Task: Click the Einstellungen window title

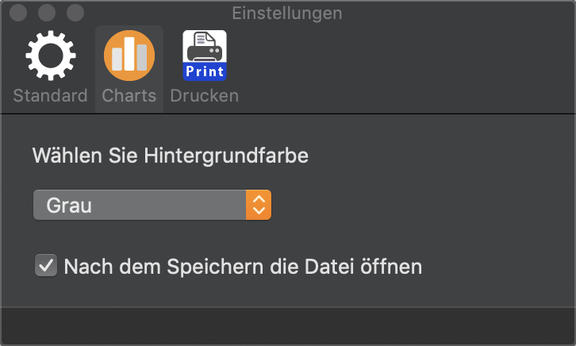Action: coord(287,13)
